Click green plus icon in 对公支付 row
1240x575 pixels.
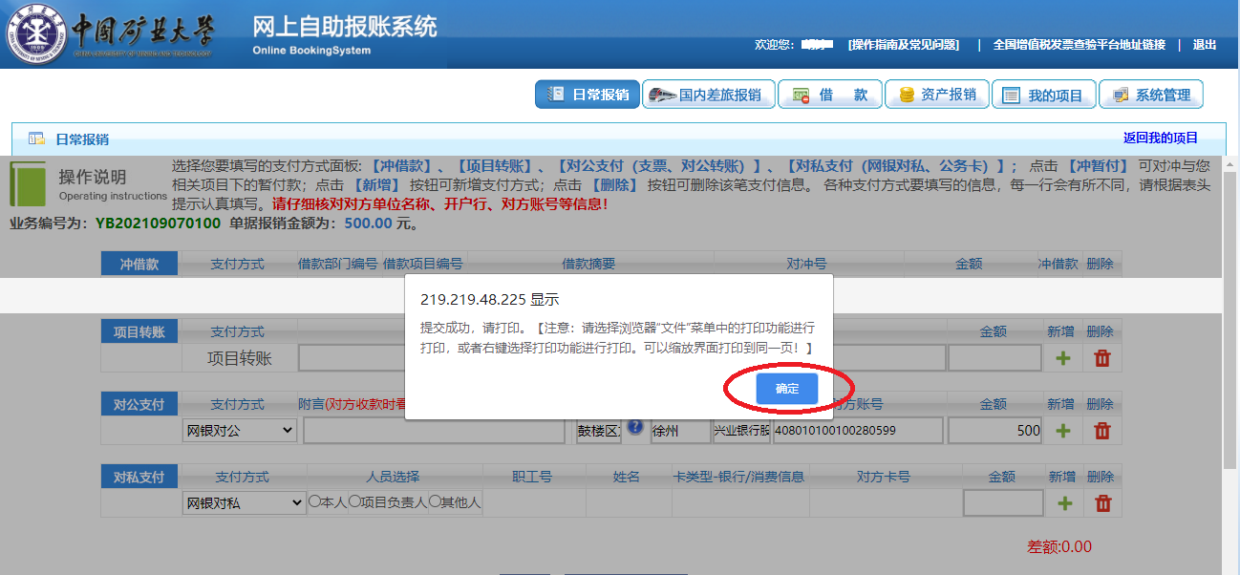[x=1062, y=431]
